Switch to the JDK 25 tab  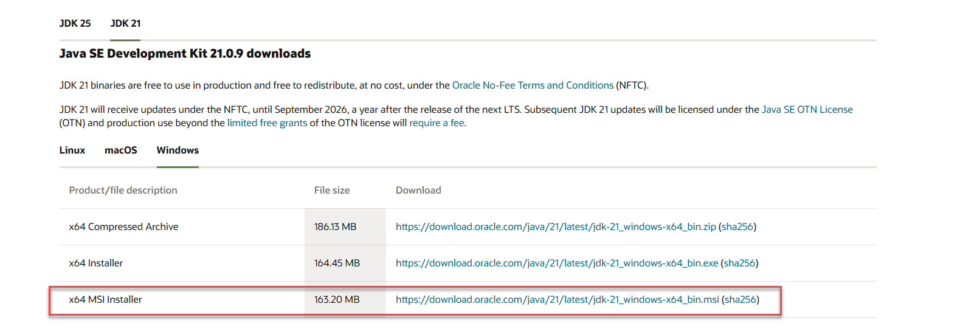[x=75, y=24]
